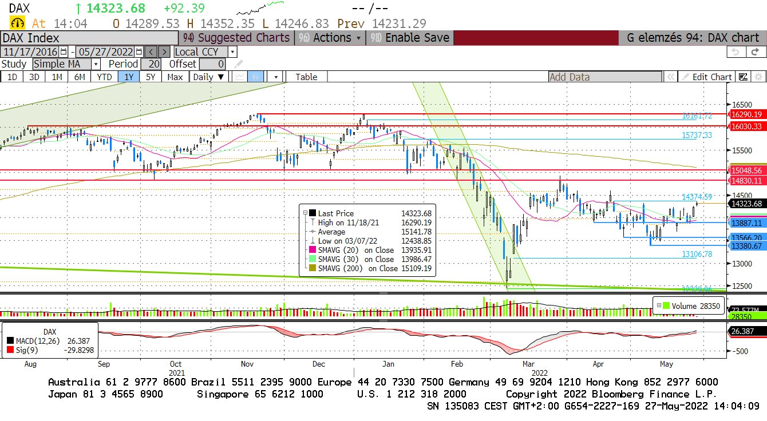This screenshot has height=421, width=767.
Task: Click the start date field 11/17/2016
Action: [x=30, y=51]
